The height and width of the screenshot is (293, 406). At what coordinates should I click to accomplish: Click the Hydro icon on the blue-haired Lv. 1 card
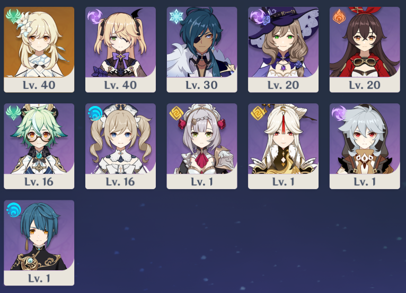[x=13, y=210]
